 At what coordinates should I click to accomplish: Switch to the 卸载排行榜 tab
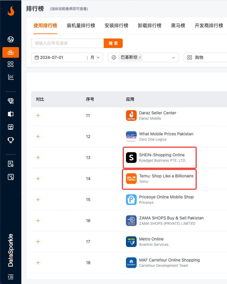[150, 25]
